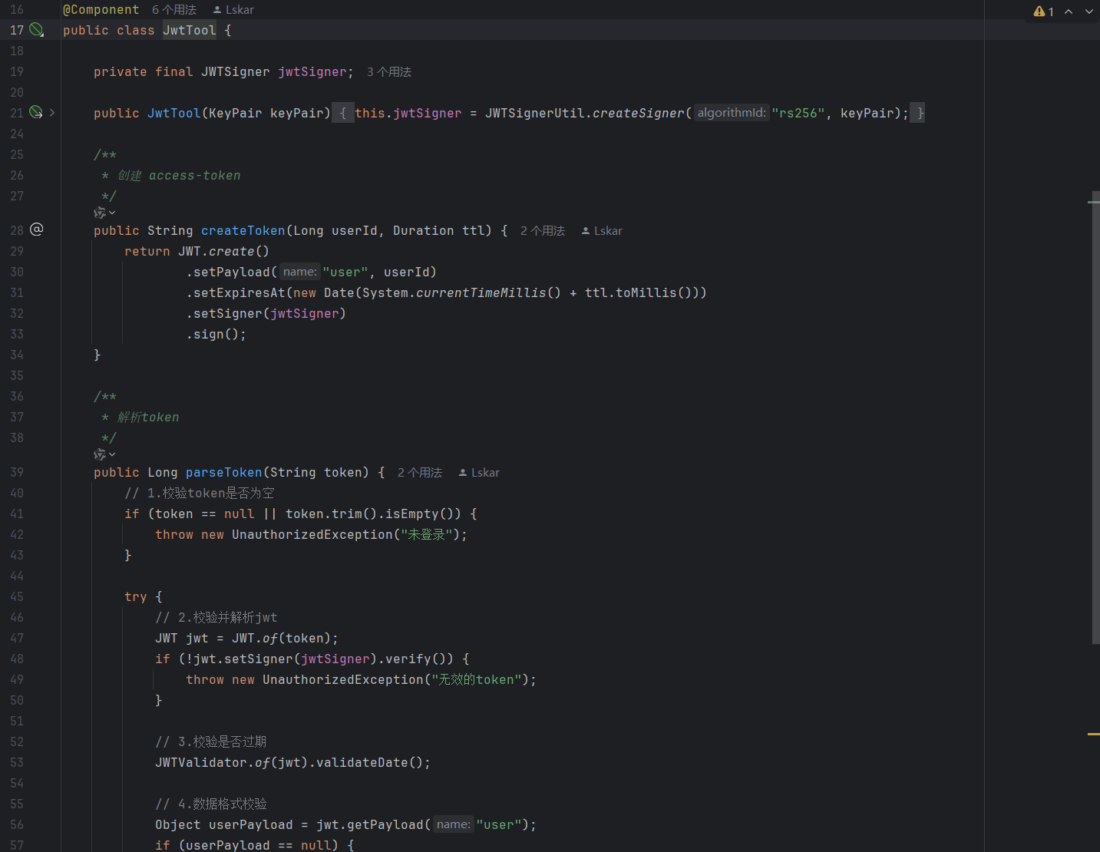Click the '6 个用法' usages hint for JwtTool class
Screen dimensions: 1100x852
[x=174, y=10]
